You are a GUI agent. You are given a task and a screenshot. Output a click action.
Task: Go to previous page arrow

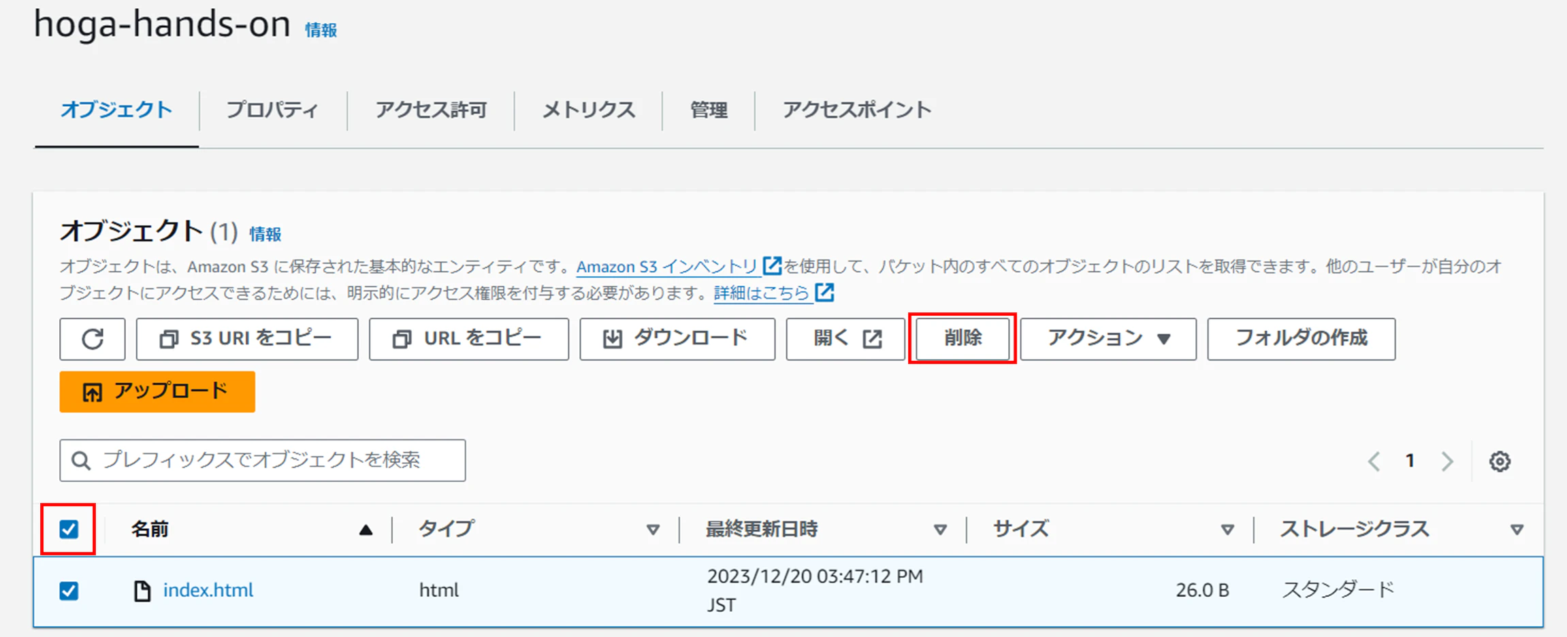pos(1374,461)
